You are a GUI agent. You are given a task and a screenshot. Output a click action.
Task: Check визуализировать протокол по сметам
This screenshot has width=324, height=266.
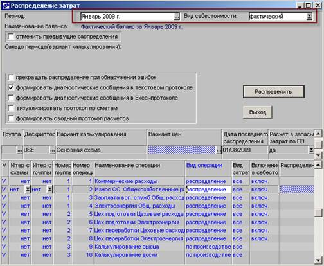coord(11,108)
